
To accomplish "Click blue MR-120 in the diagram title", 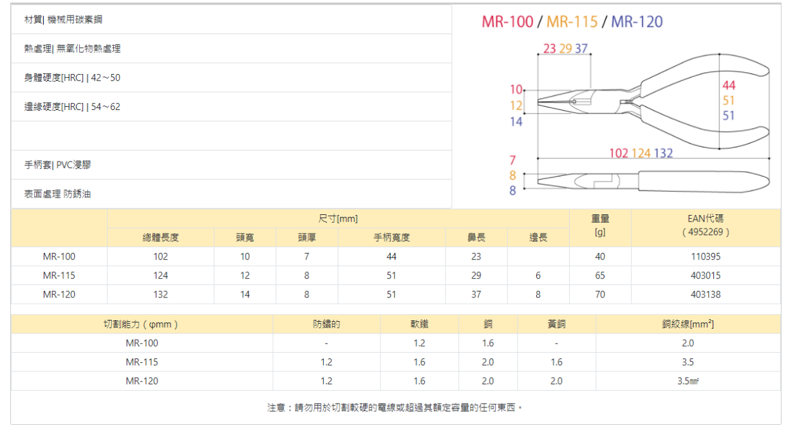I will tap(636, 22).
